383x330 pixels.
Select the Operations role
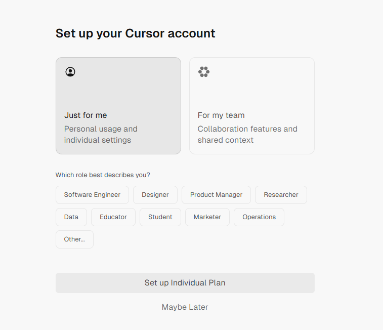[259, 217]
